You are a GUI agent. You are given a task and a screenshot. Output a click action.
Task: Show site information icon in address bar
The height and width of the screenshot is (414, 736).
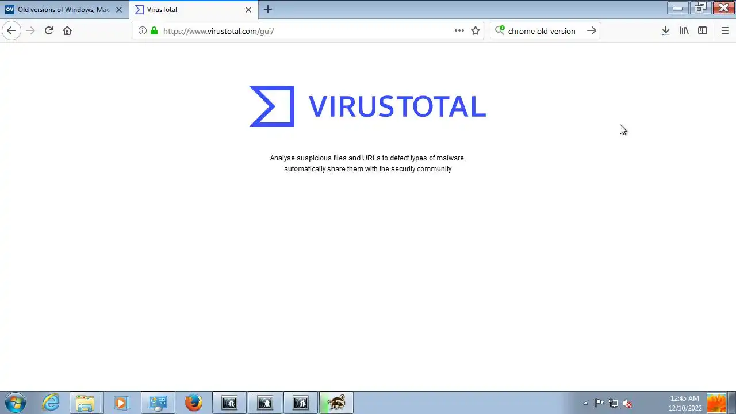pos(143,30)
